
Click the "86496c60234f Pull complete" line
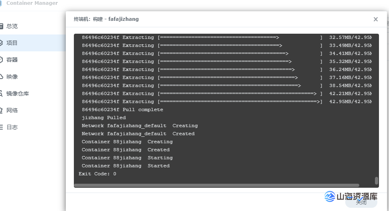[x=122, y=110]
